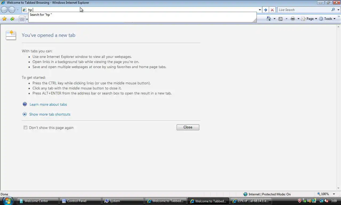Click the tray icon with yellow warning

309,201
